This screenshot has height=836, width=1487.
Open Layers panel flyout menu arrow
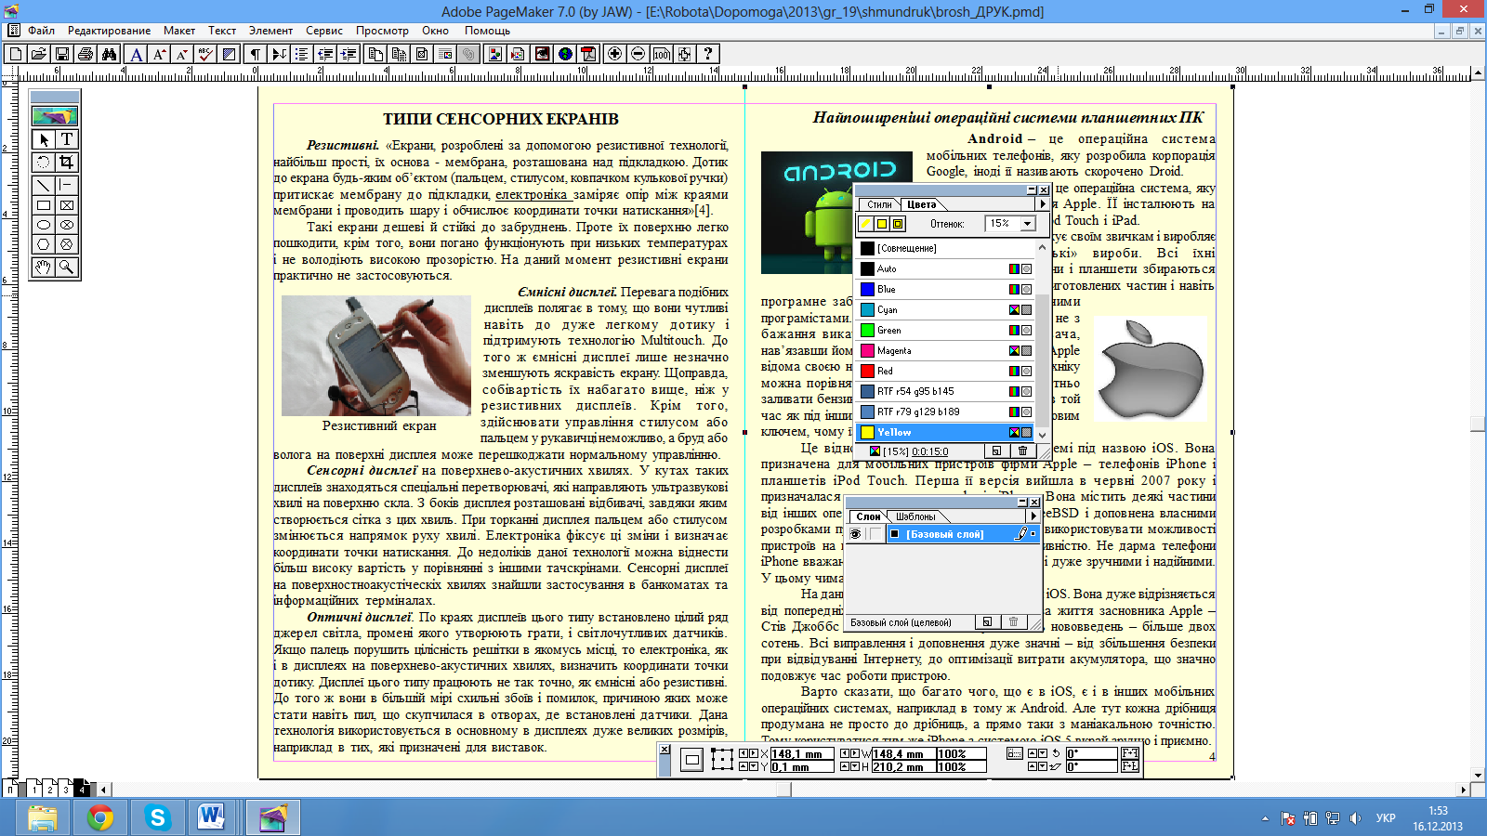pyautogui.click(x=1033, y=516)
